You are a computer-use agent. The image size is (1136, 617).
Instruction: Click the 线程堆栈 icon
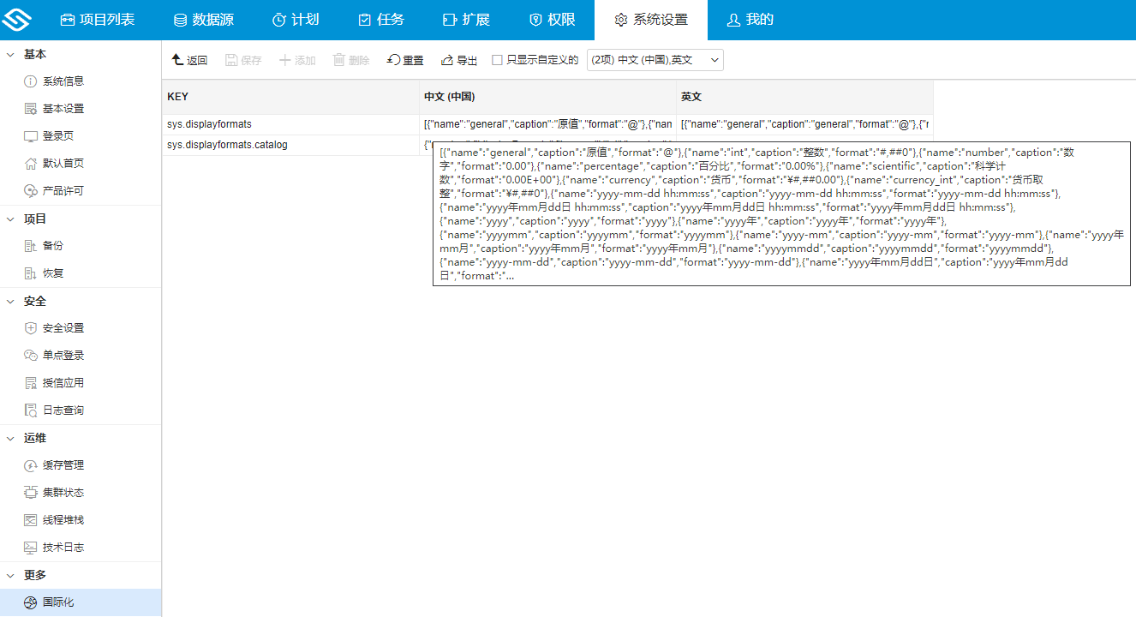(x=31, y=520)
